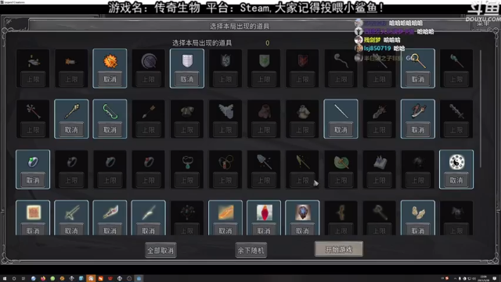Select the orange seal scroll item
Viewport: 501px width, 282px height.
tap(33, 212)
